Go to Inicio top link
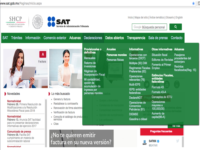This screenshot has height=150, width=200. (x=130, y=17)
